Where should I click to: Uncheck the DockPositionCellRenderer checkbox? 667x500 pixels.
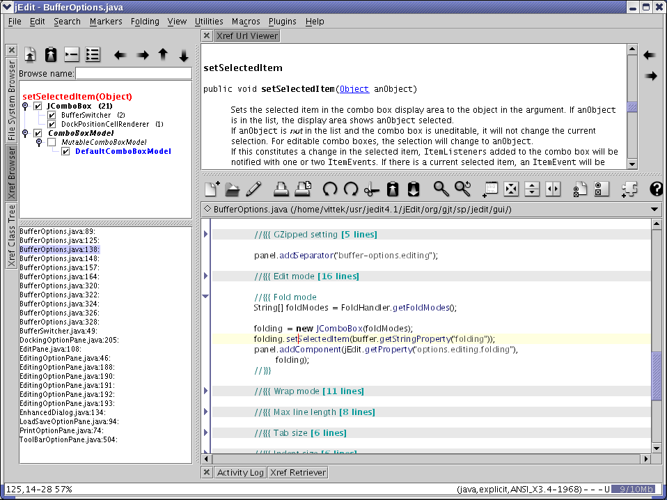pos(52,124)
